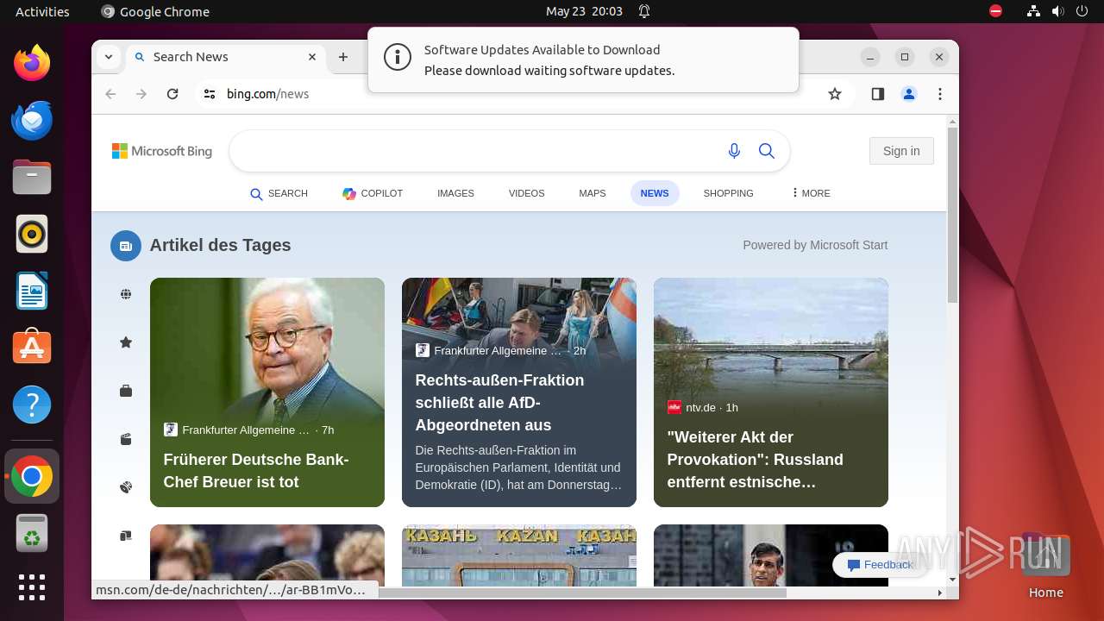
Task: Click the Sign in button
Action: (x=901, y=151)
